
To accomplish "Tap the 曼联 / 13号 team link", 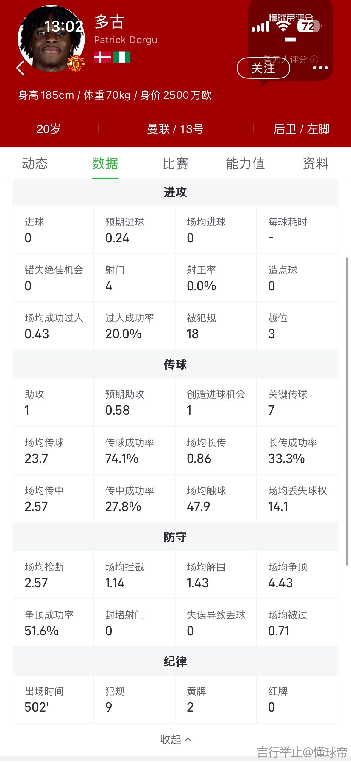I will tap(175, 129).
